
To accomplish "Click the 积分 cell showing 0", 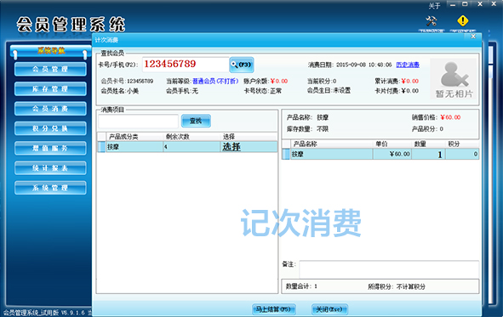I will point(462,155).
